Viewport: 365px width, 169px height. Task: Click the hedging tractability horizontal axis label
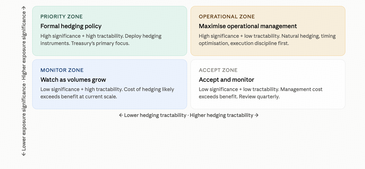pyautogui.click(x=189, y=115)
